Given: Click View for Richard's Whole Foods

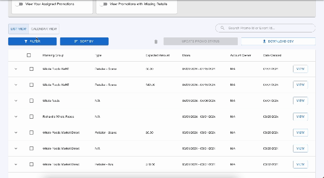Looking at the screenshot, I should 300,116.
